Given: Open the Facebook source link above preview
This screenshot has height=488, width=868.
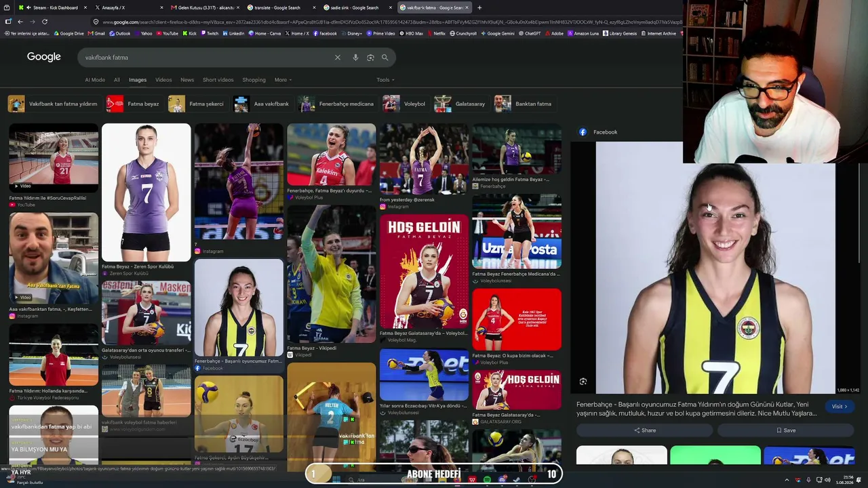Looking at the screenshot, I should click(x=598, y=132).
